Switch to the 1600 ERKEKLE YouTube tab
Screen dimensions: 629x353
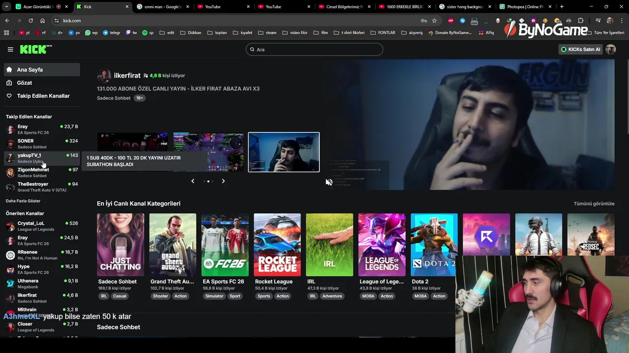[404, 7]
